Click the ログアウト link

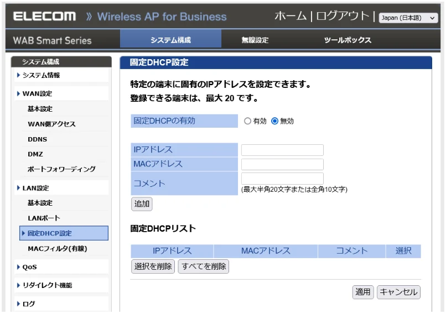pos(343,16)
